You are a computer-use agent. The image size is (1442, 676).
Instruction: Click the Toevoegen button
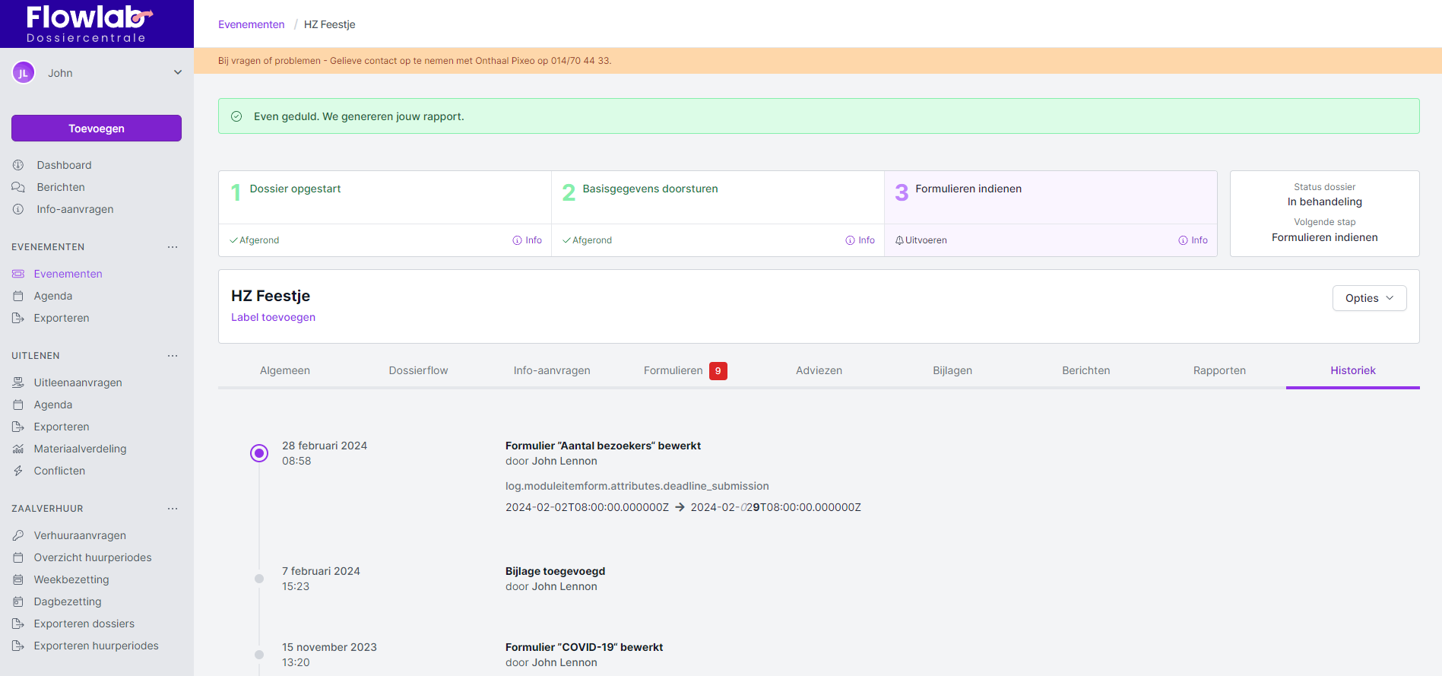point(97,129)
